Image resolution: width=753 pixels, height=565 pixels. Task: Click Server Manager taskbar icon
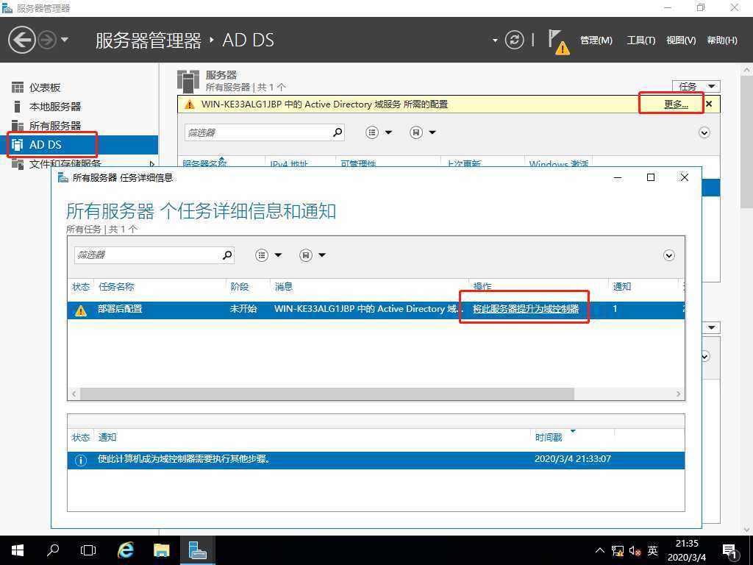click(x=197, y=550)
